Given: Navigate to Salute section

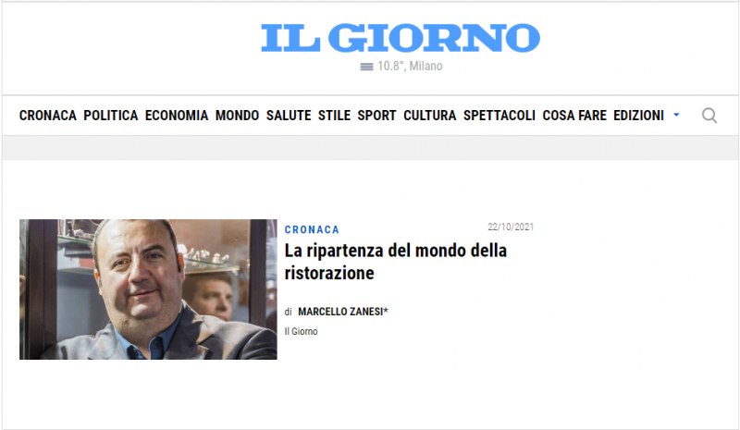Looking at the screenshot, I should (x=289, y=116).
